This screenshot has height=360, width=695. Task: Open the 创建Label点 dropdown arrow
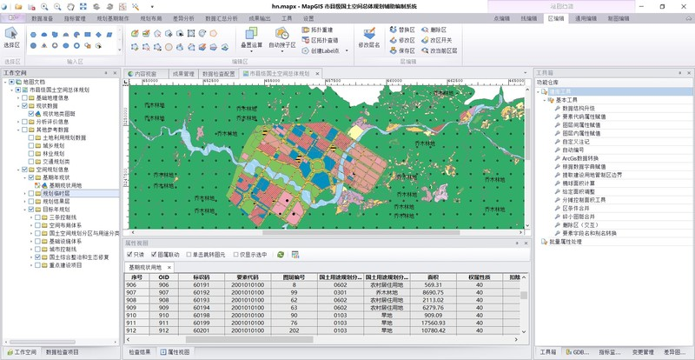(x=347, y=50)
